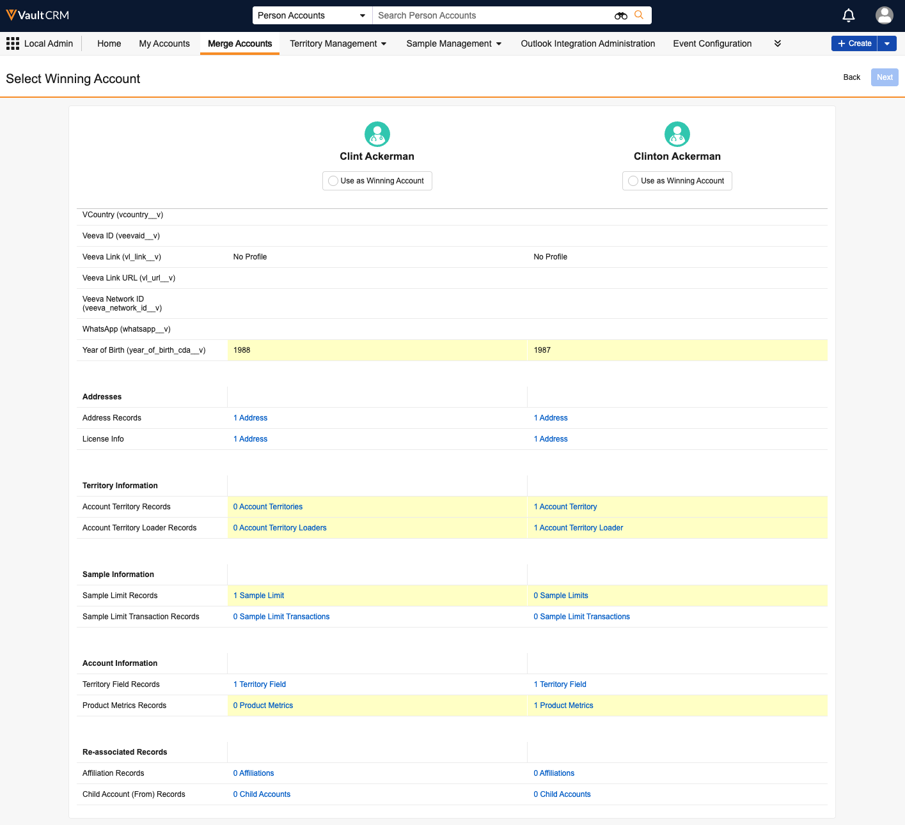Select Clint Ackerman as winning account
This screenshot has height=825, width=905.
click(333, 181)
